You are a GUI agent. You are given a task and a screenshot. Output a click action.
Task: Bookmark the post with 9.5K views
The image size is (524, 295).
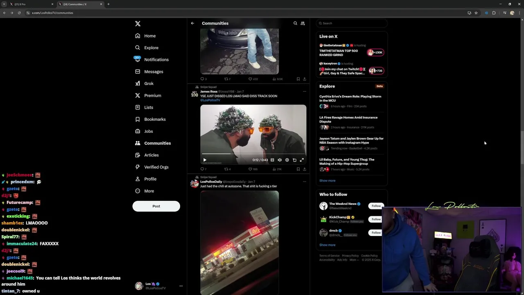click(298, 79)
